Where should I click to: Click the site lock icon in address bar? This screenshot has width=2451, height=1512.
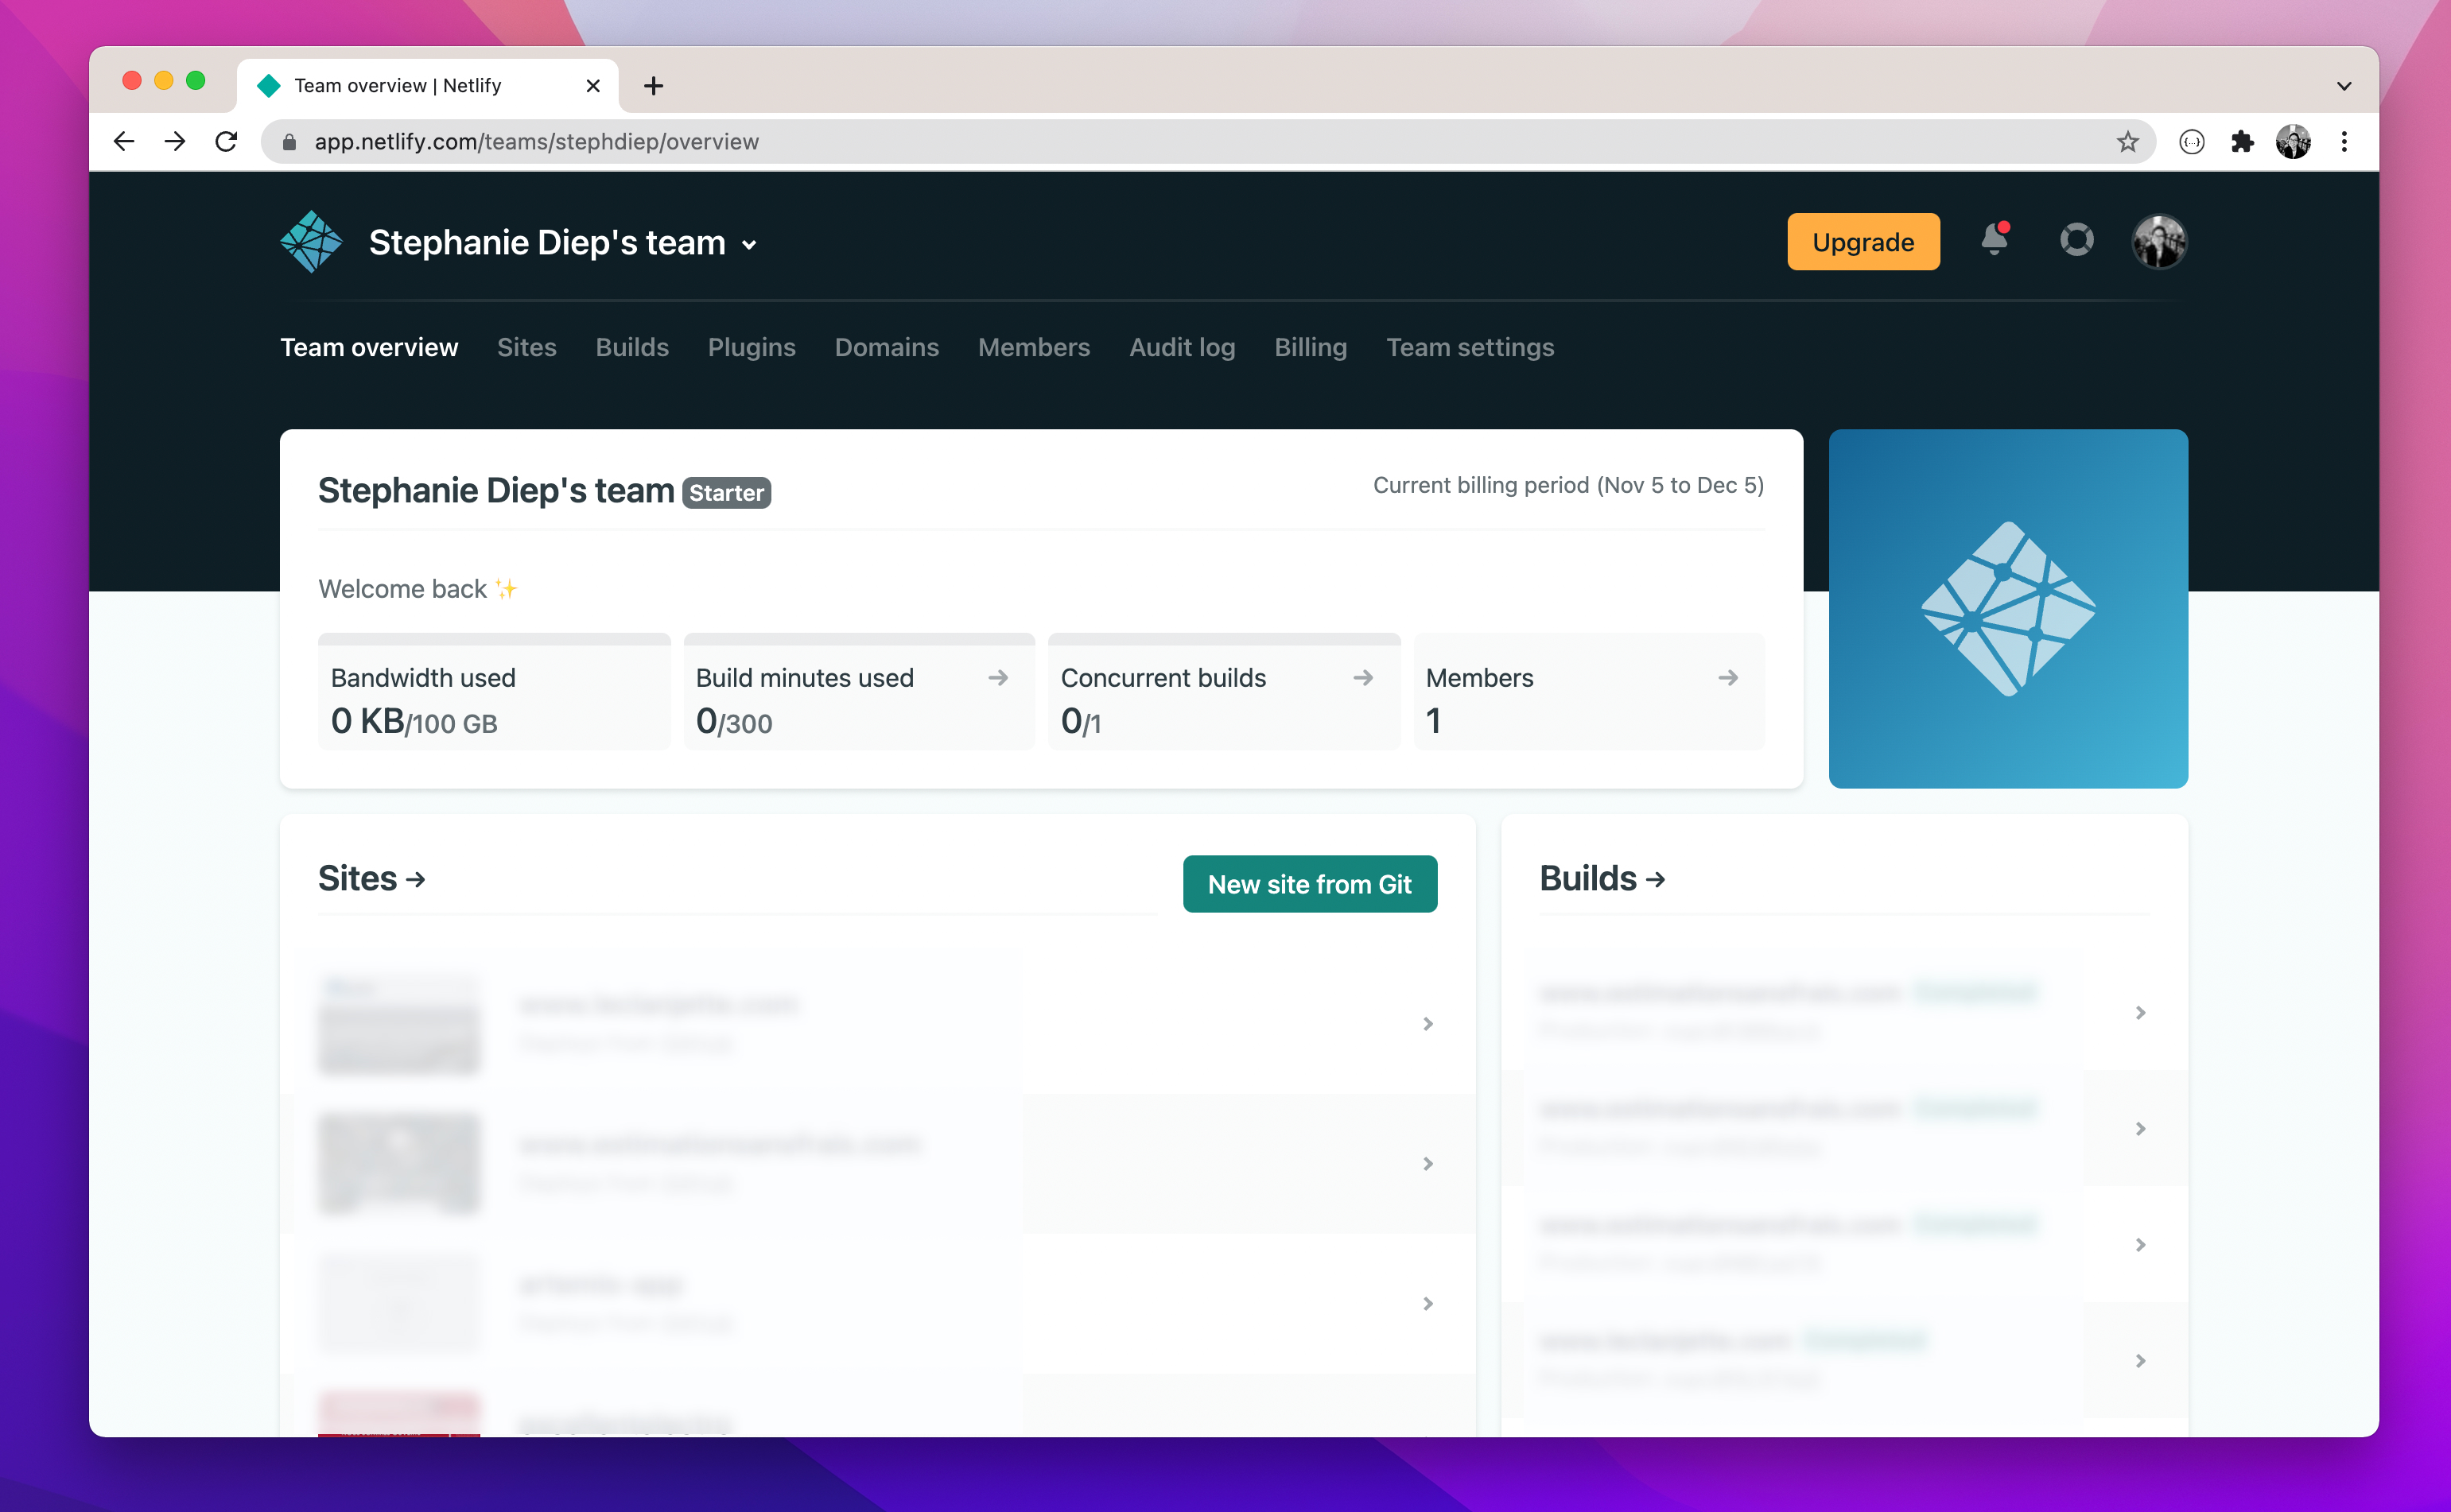(x=289, y=142)
